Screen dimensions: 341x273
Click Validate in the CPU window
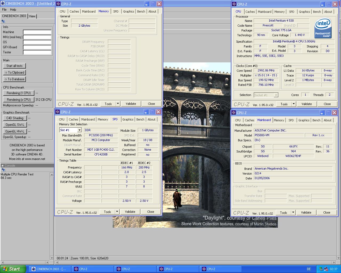point(307,104)
